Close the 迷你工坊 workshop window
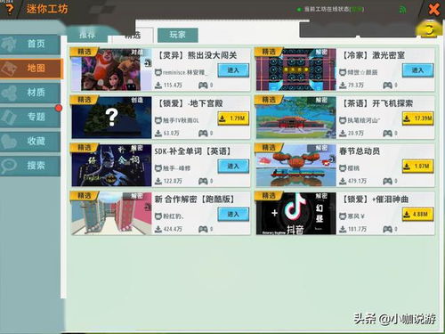Image resolution: width=445 pixels, height=334 pixels. (x=433, y=10)
